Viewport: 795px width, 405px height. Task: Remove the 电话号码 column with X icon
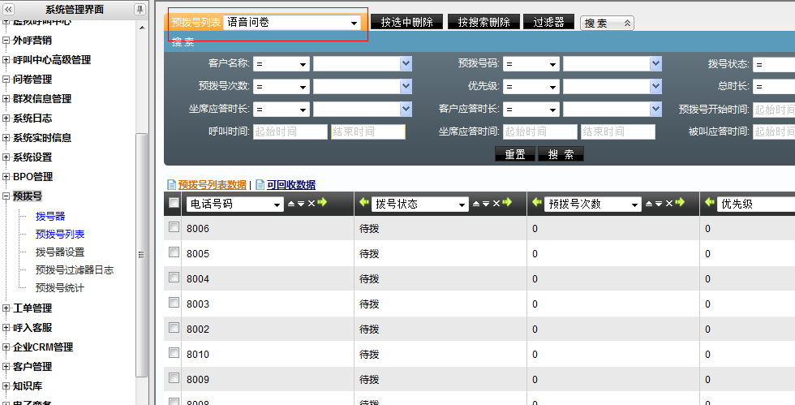(x=312, y=204)
